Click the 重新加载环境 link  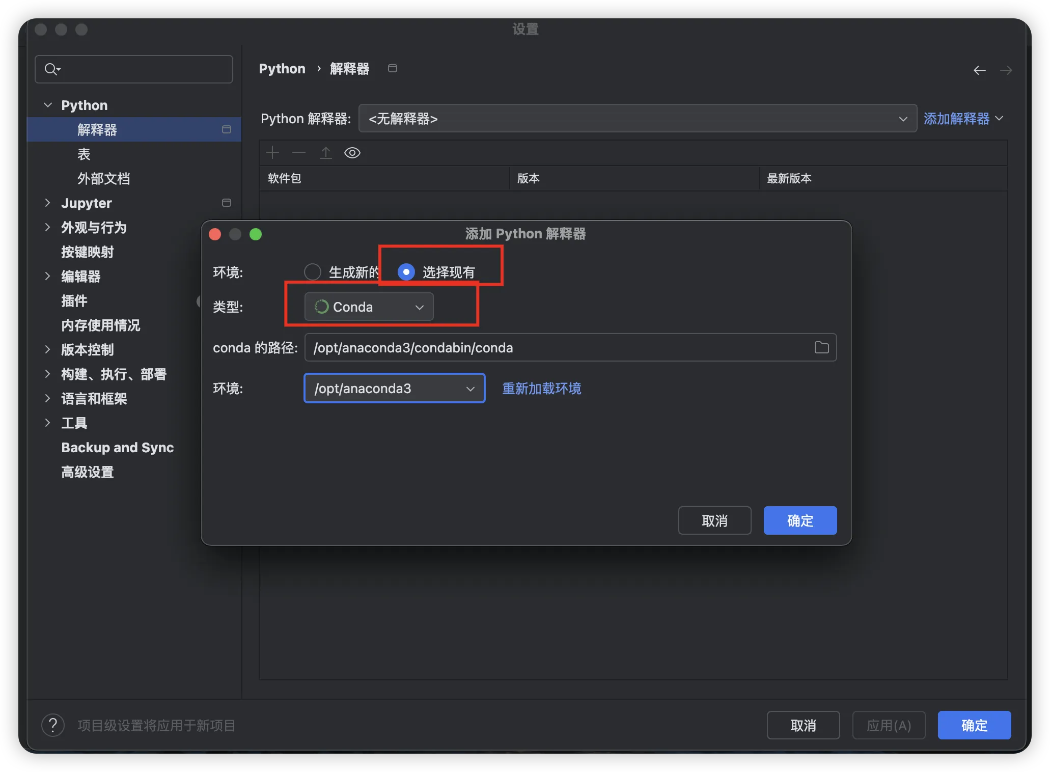pos(541,388)
